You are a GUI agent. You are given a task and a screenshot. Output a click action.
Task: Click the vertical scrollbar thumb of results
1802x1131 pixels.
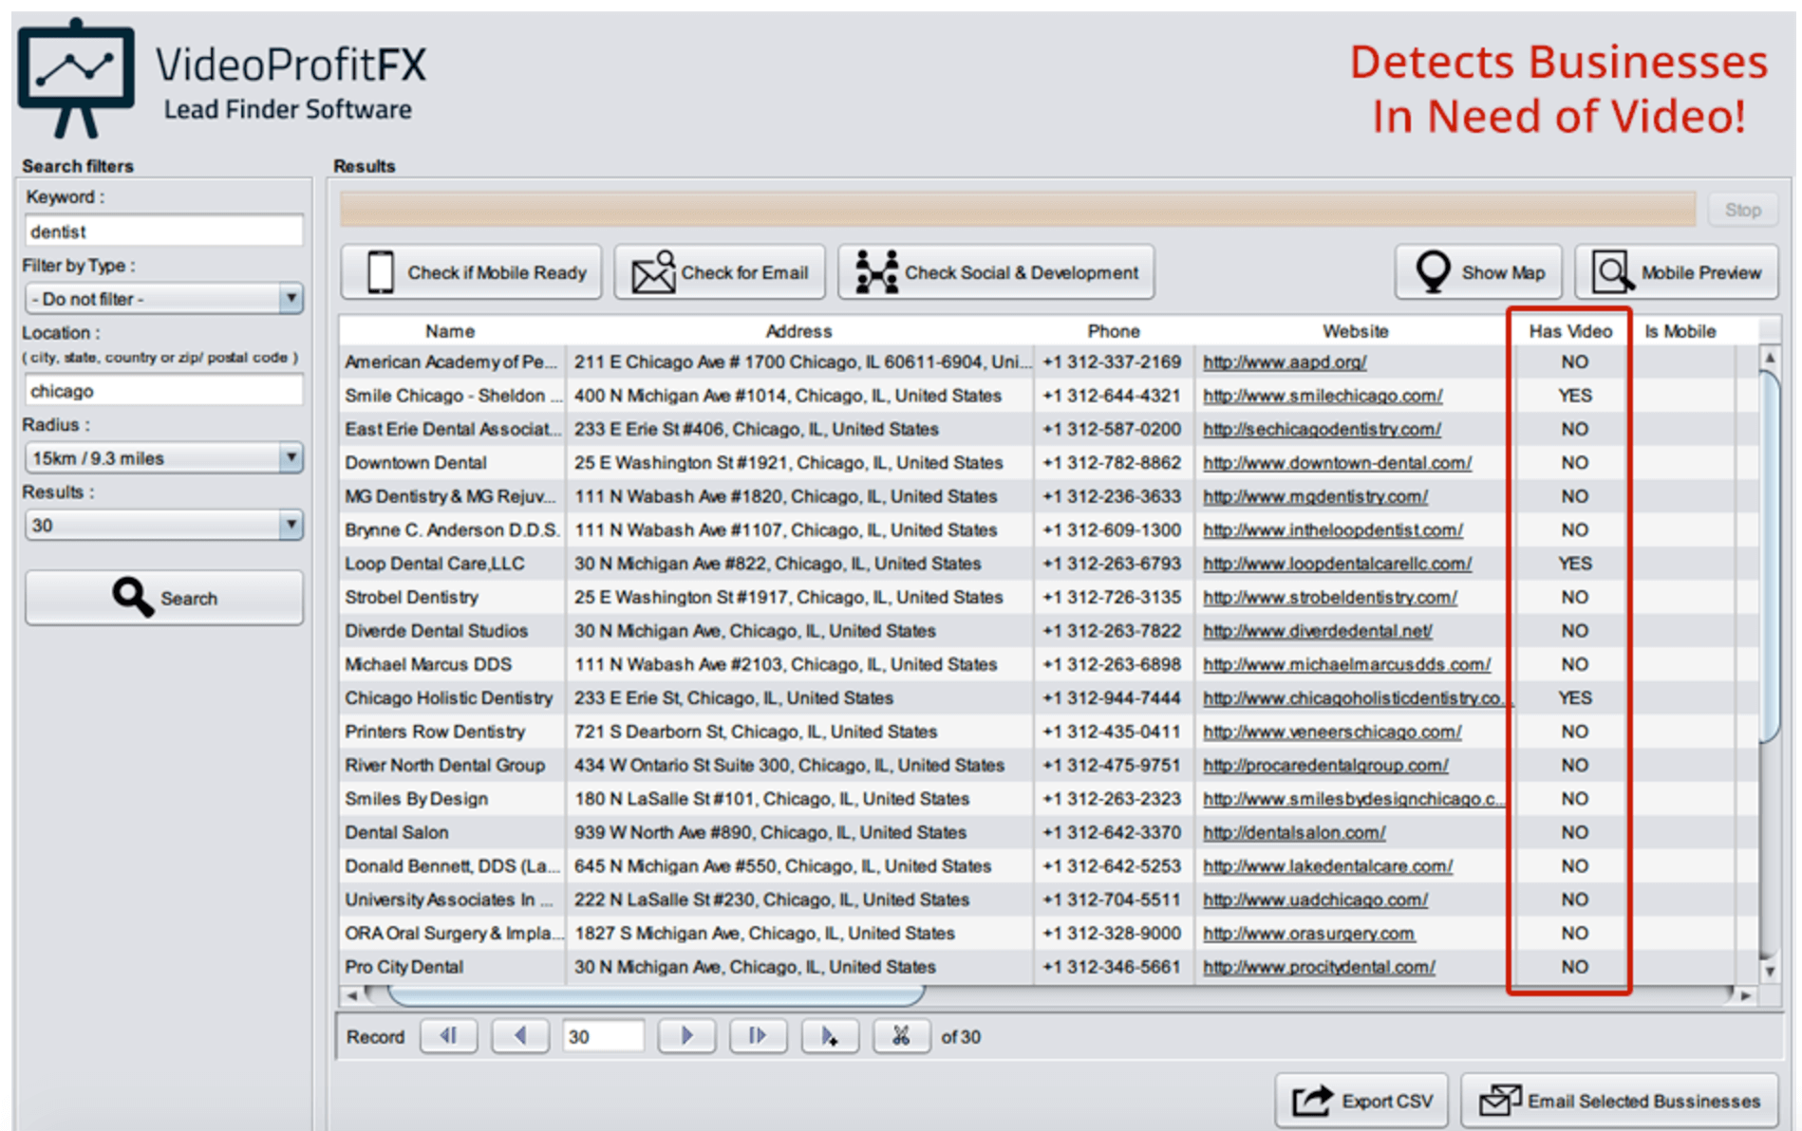point(1769,555)
